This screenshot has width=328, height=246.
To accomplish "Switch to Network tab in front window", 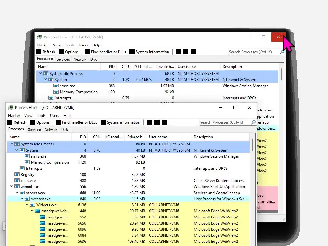I will [51, 130].
